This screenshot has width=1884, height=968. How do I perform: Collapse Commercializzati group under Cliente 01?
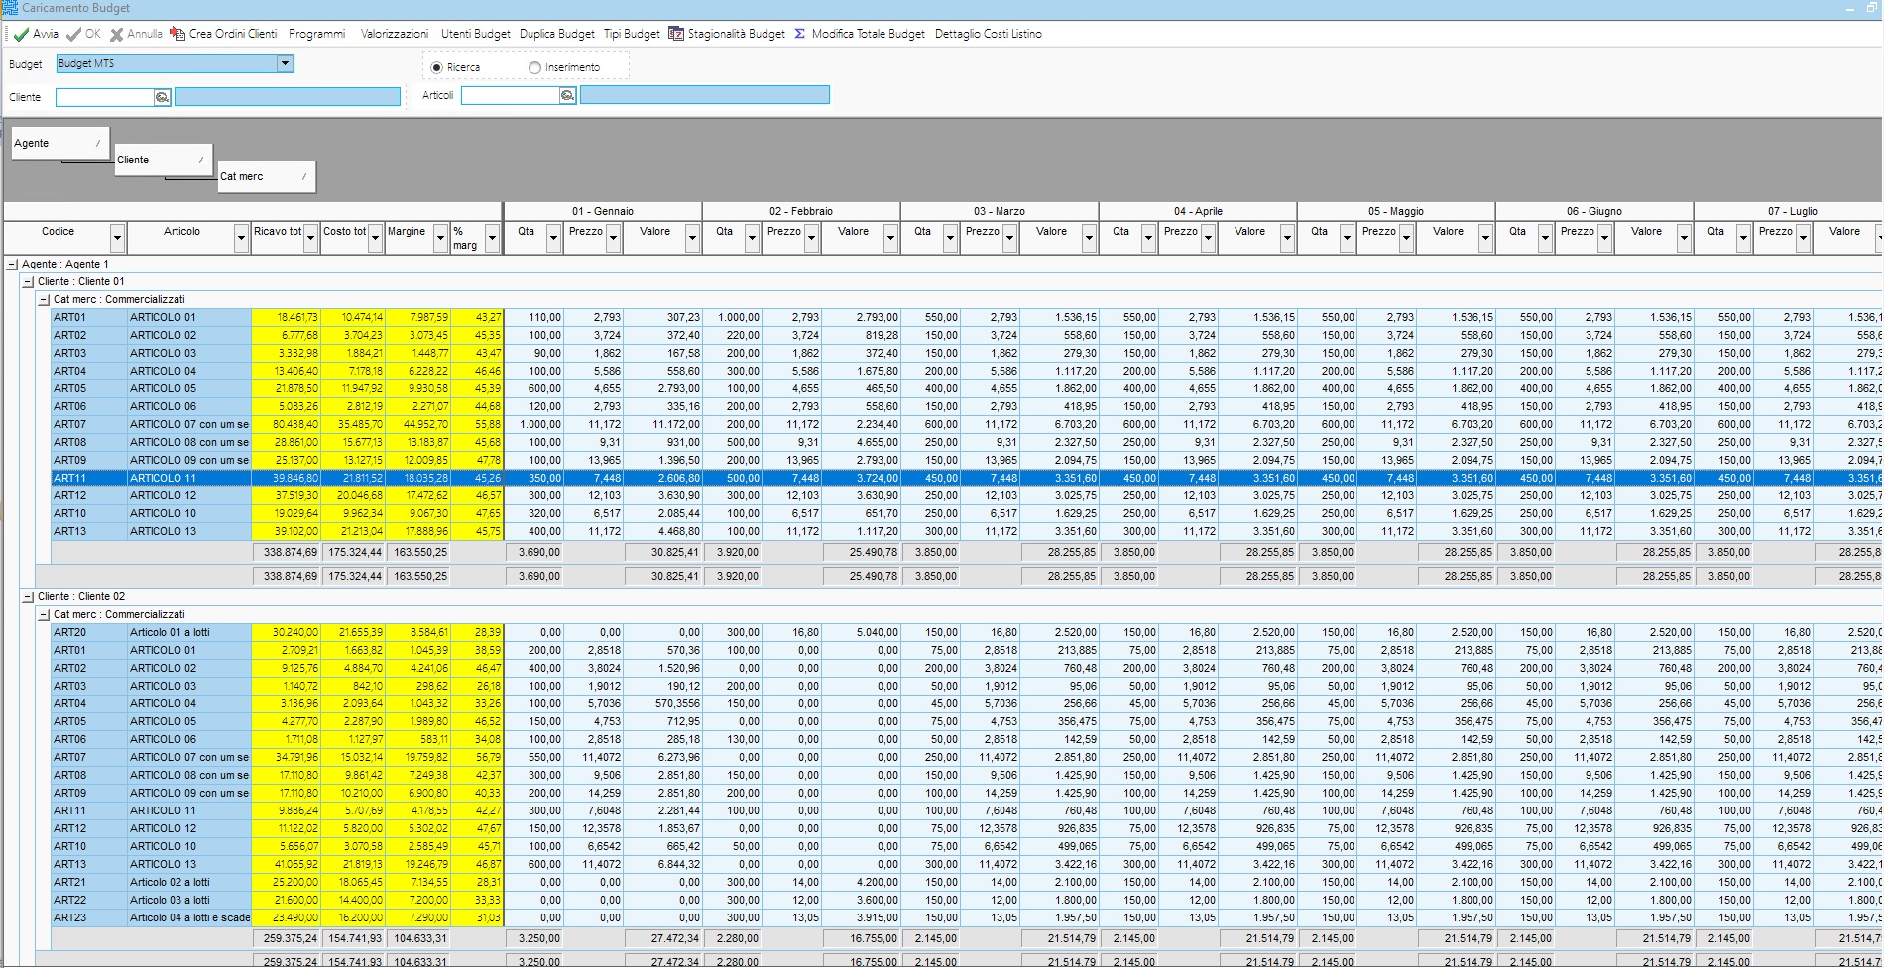coord(44,300)
